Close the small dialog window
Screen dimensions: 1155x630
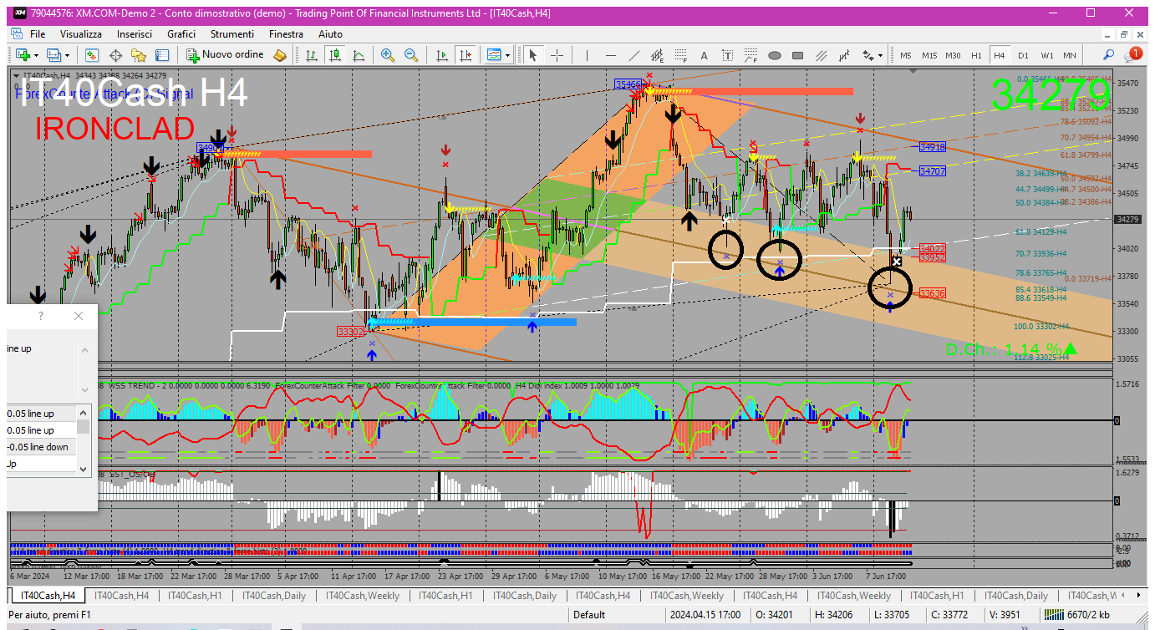79,316
